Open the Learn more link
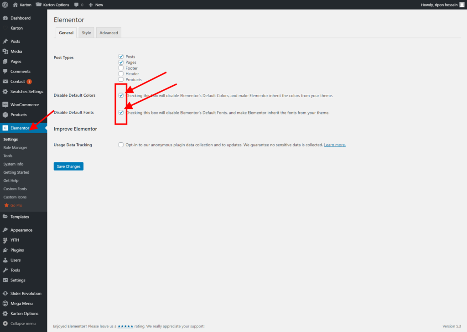 (335, 145)
